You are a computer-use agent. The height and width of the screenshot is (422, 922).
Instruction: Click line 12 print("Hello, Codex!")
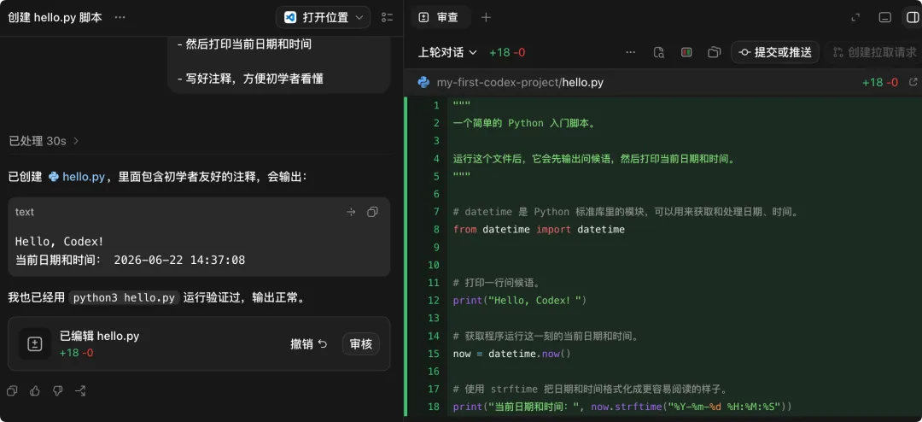(520, 301)
